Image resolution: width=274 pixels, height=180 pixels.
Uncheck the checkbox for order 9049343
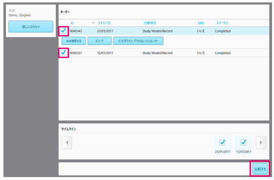(x=63, y=31)
